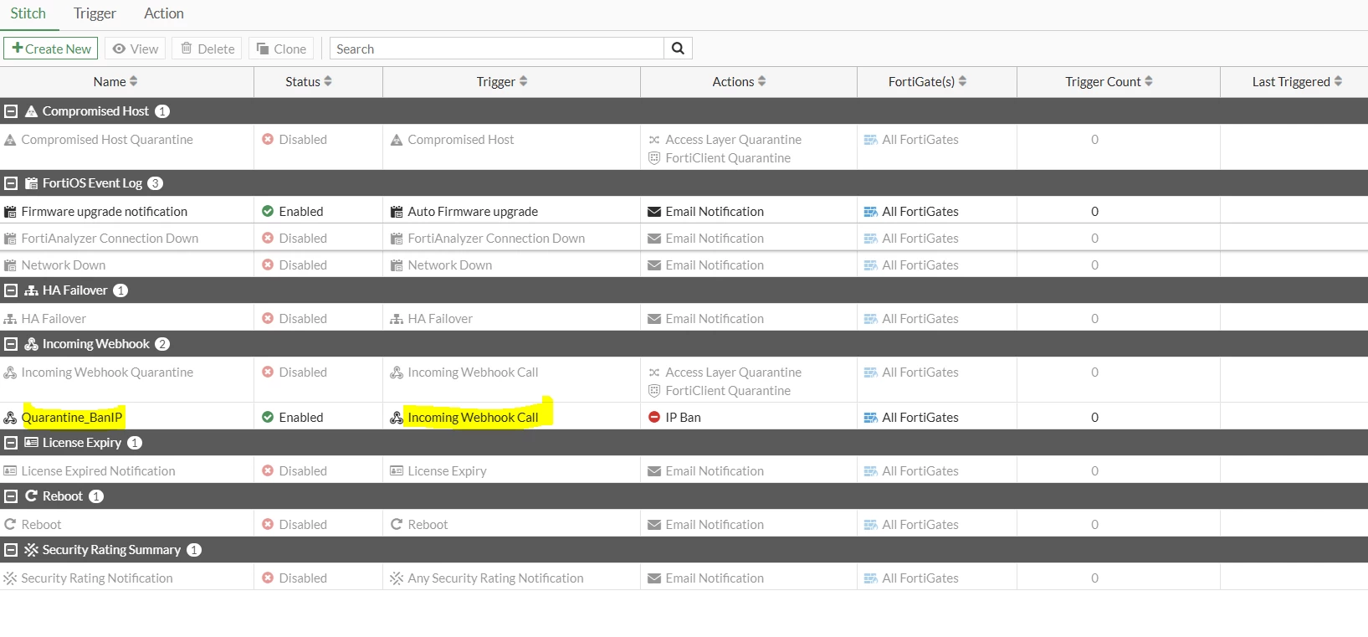Select the Incoming Webhook Quarantine stitch name
Image resolution: width=1368 pixels, height=637 pixels.
(107, 372)
